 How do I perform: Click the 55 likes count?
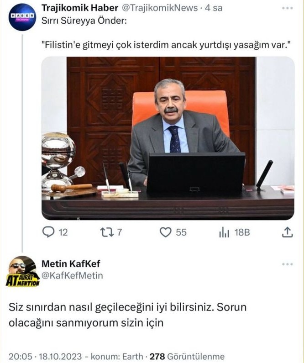tap(181, 232)
